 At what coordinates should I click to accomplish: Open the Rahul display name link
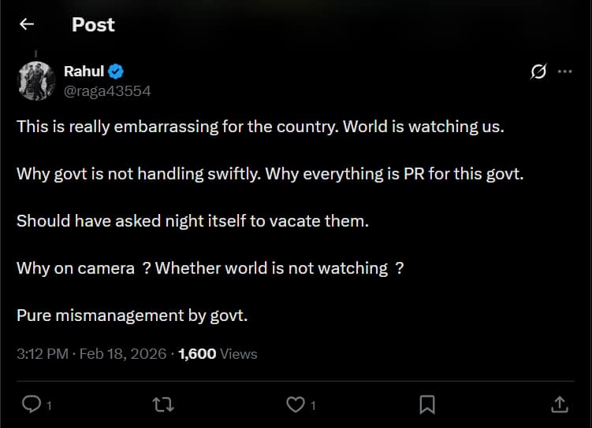[84, 72]
